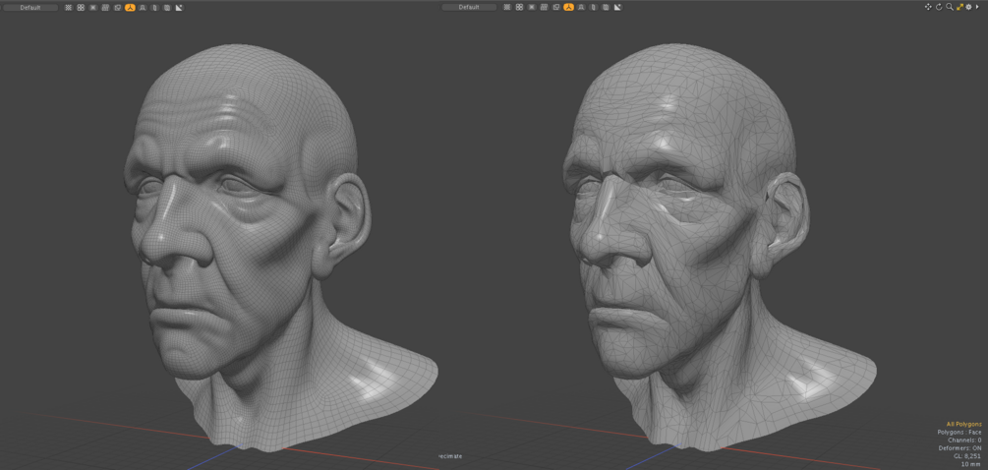Open the viewport settings gear icon

(969, 7)
